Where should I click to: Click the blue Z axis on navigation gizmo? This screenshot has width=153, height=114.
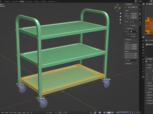coord(117,5)
